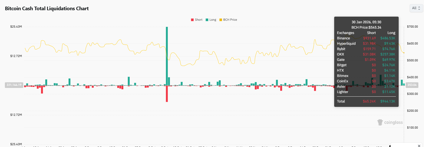Click the 30 Jan 2026 tooltip date
This screenshot has height=147, width=424.
coord(366,22)
